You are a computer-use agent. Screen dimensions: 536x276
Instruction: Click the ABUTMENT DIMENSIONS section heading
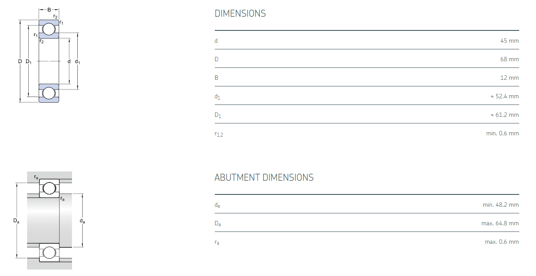click(x=264, y=178)
